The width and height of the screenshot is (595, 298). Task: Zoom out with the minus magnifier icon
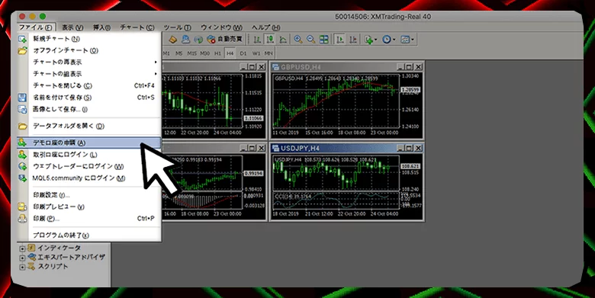click(x=310, y=39)
